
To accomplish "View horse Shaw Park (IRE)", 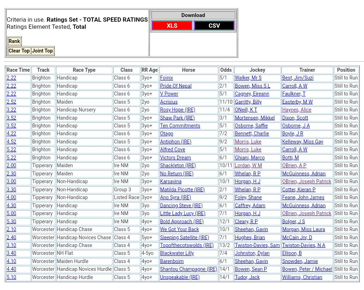I will [x=177, y=118].
